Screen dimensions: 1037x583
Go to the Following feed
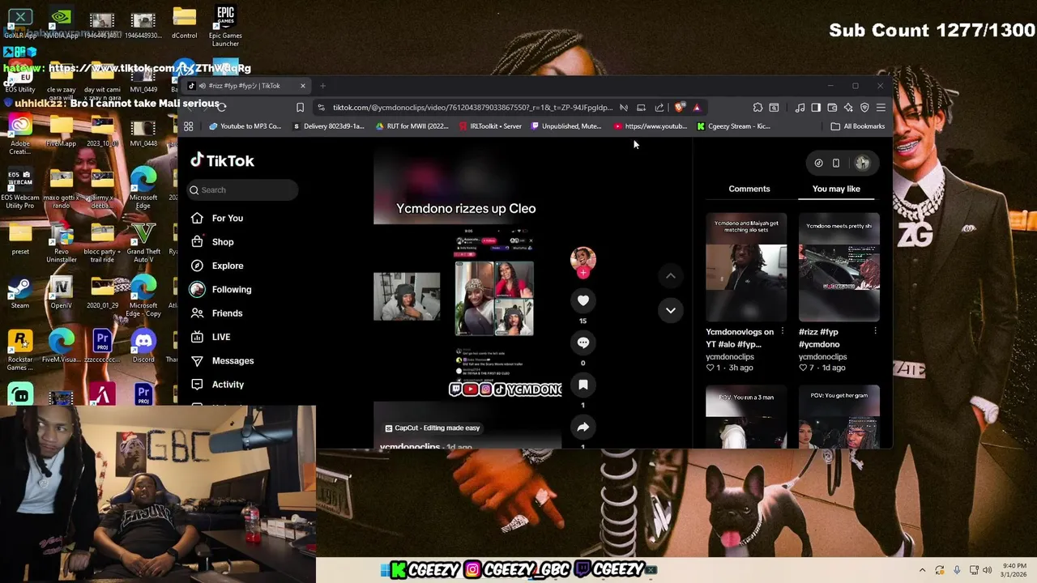pos(221,289)
